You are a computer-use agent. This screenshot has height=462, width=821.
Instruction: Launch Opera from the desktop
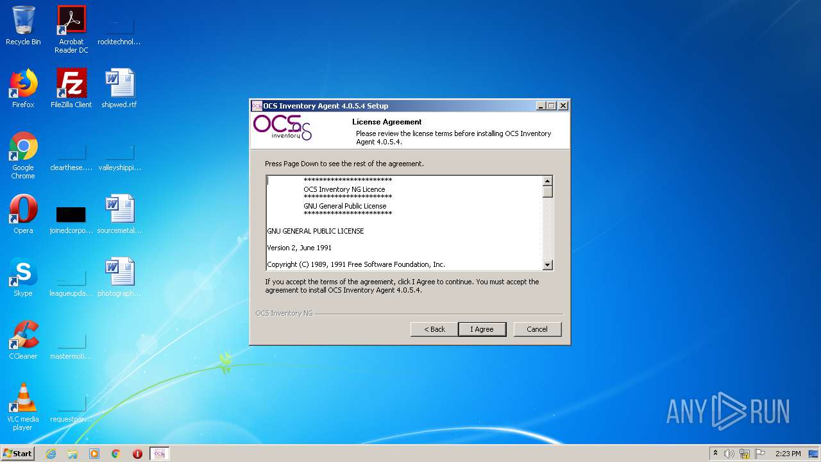click(x=23, y=214)
